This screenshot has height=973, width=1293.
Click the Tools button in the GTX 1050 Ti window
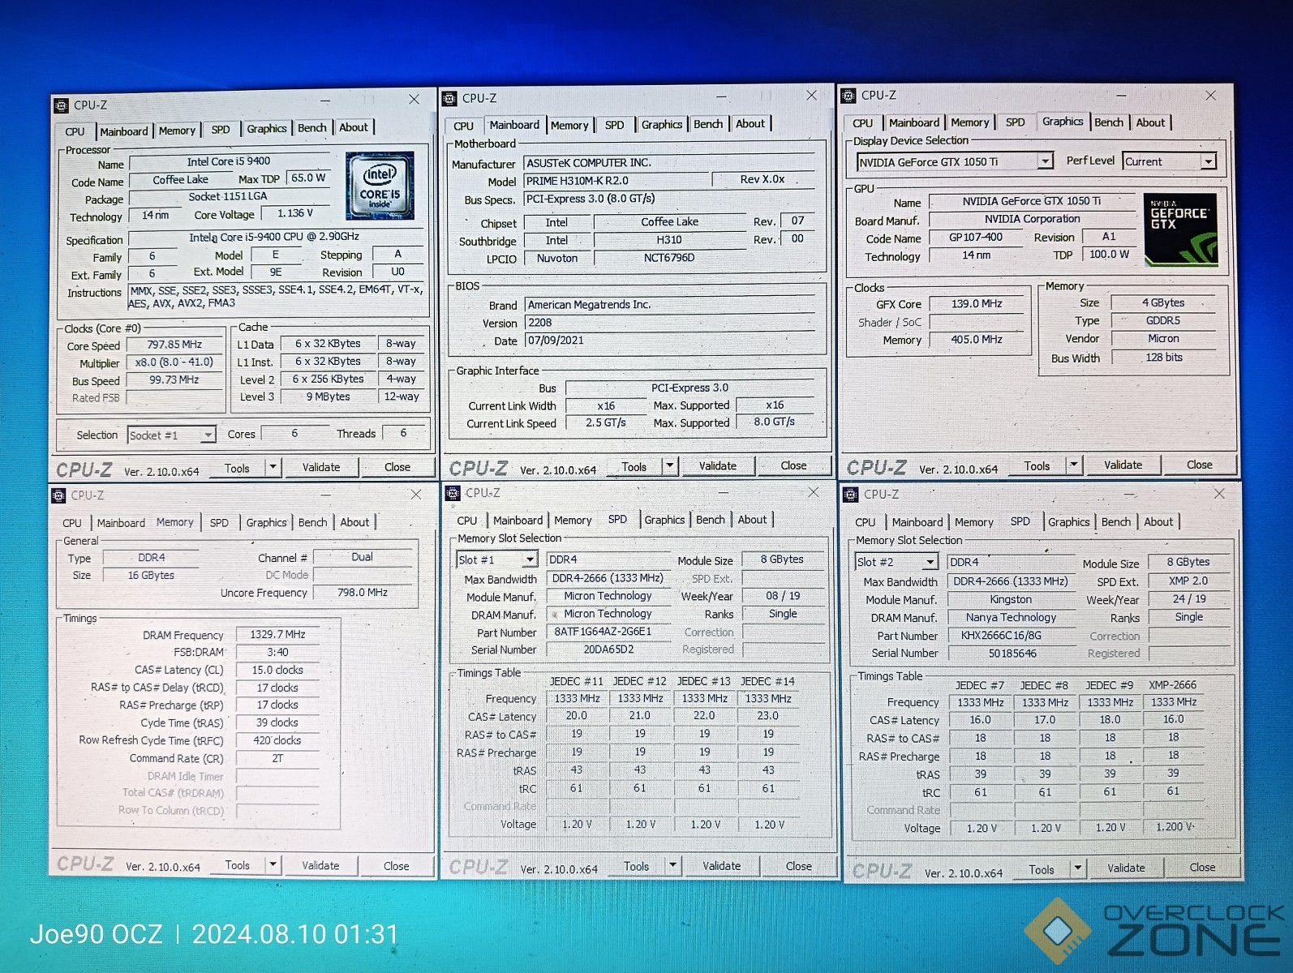[x=1037, y=465]
